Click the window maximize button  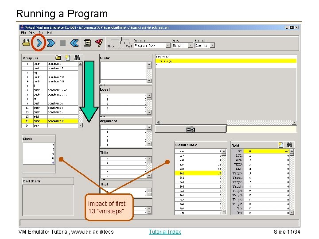(292, 27)
